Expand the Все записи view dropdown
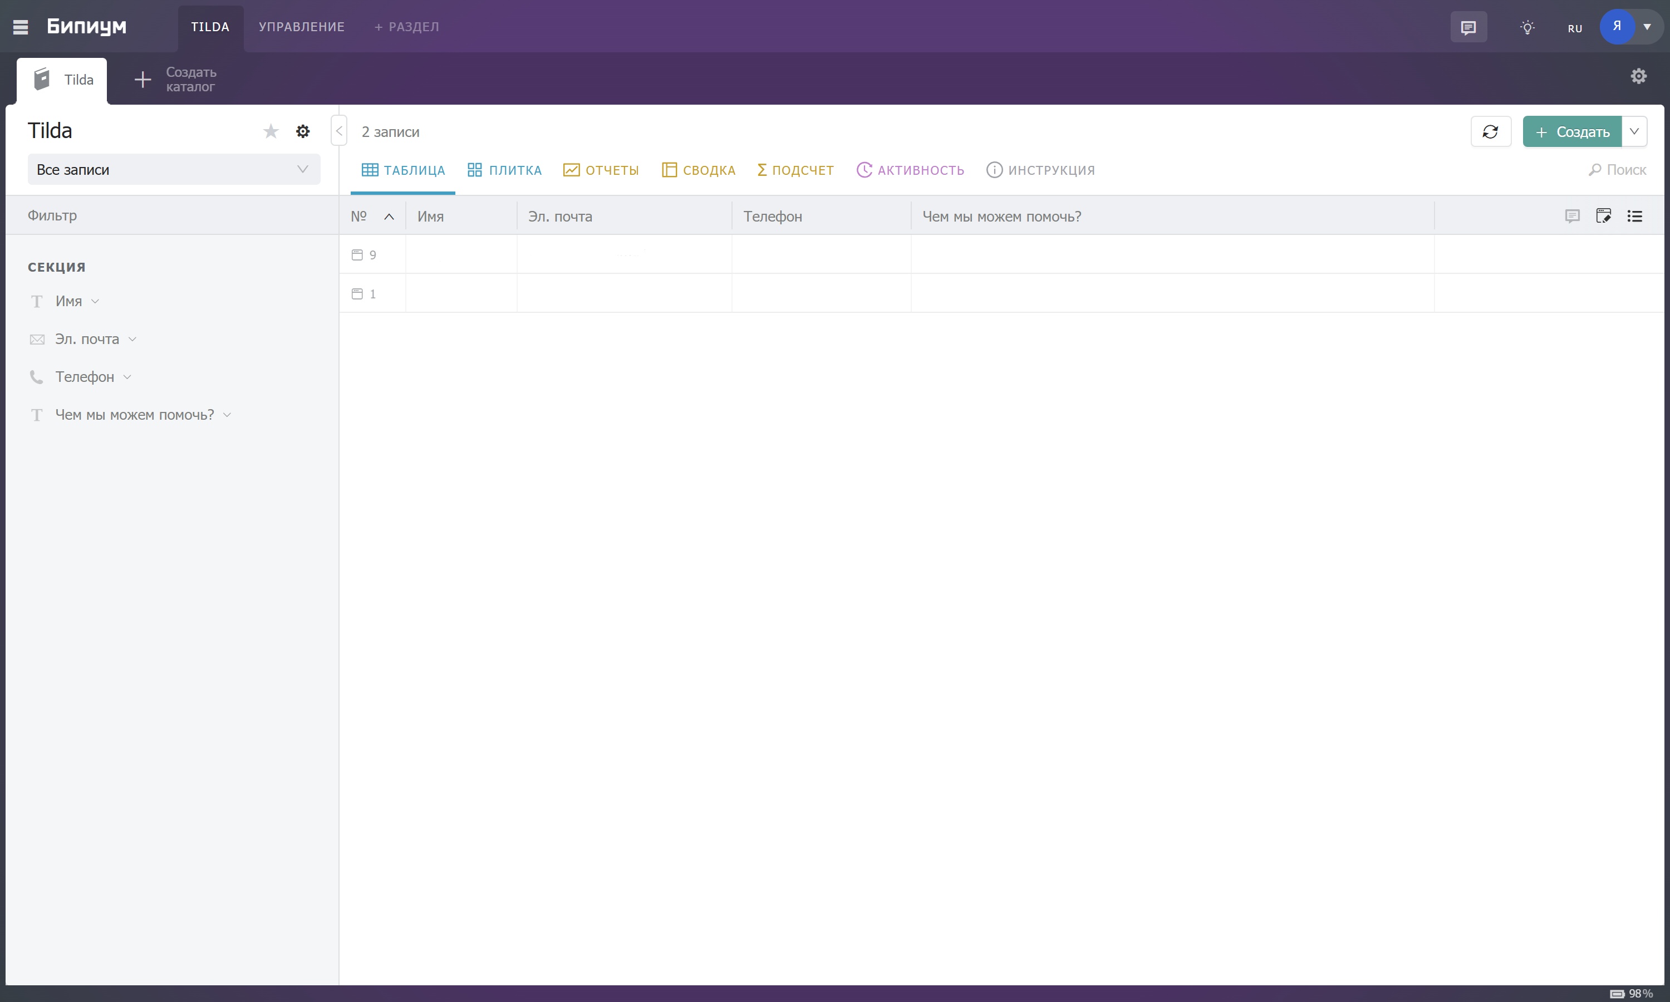 point(174,169)
